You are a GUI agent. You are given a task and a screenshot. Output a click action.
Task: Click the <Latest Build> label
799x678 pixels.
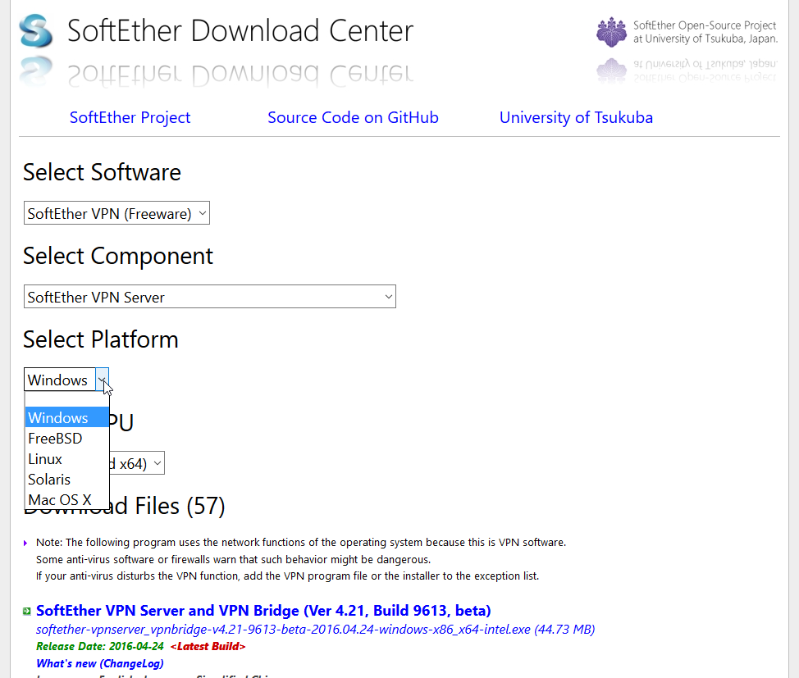[x=208, y=646]
